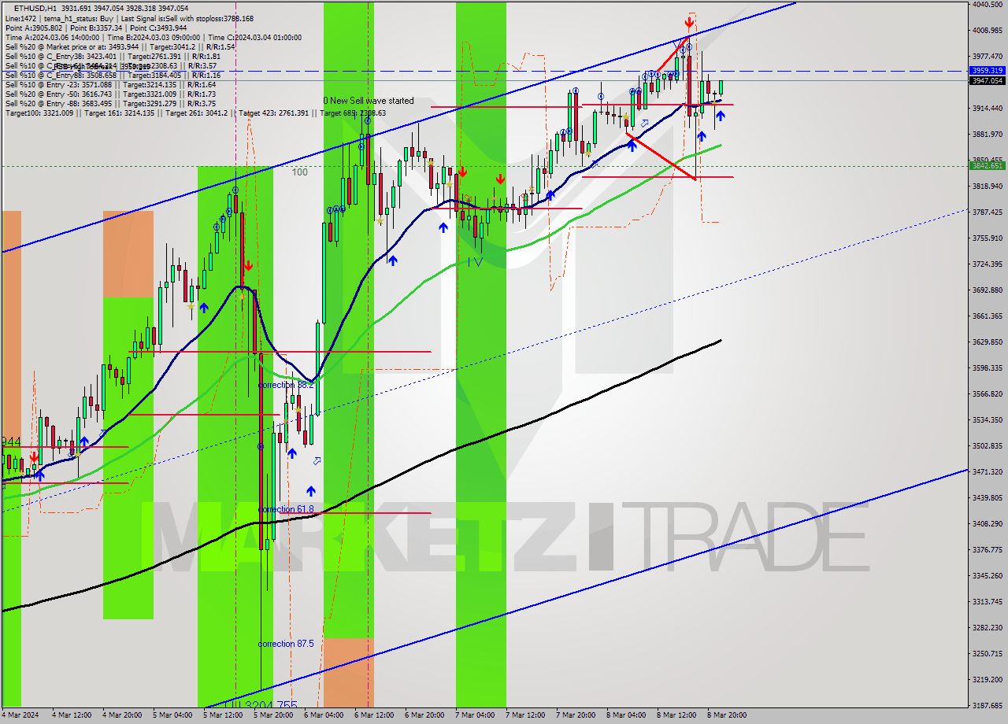Image resolution: width=1008 pixels, height=724 pixels.
Task: Click the 3313.745 price scale label
Action: coord(988,601)
